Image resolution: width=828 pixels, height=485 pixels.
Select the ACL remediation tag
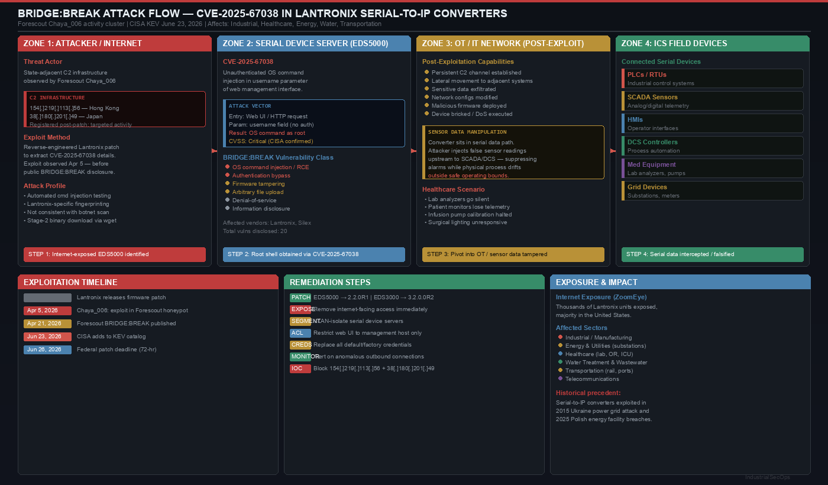(300, 333)
